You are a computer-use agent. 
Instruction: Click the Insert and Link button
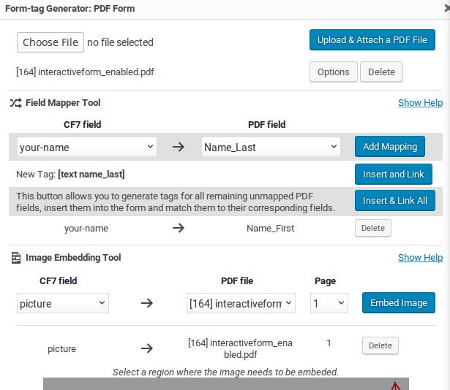[394, 175]
